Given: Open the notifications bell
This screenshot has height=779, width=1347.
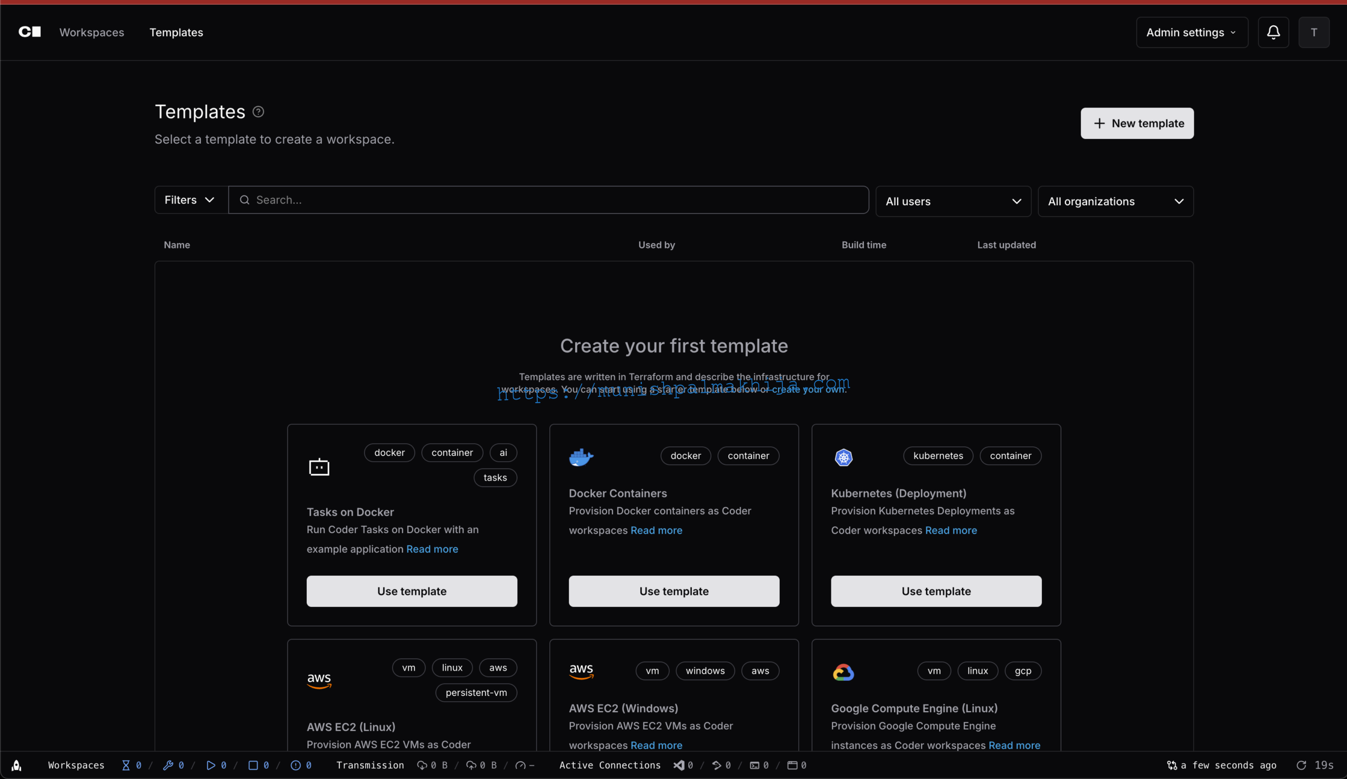Looking at the screenshot, I should 1273,32.
